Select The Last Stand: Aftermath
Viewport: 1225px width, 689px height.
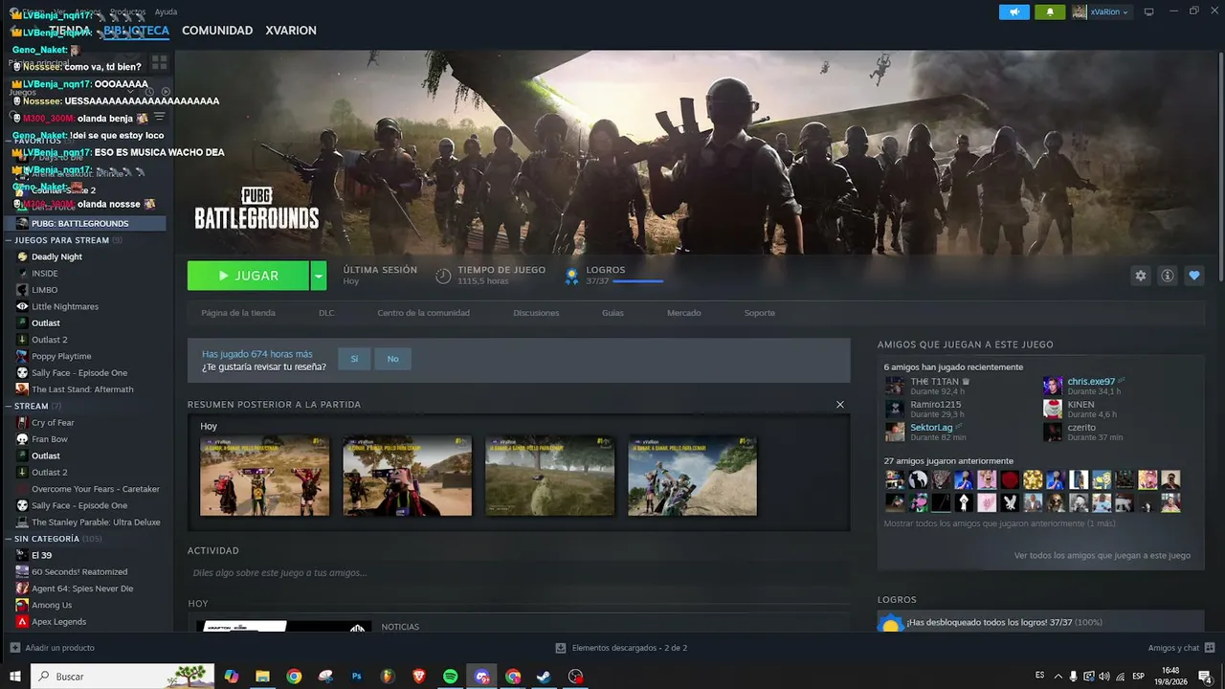pyautogui.click(x=82, y=389)
